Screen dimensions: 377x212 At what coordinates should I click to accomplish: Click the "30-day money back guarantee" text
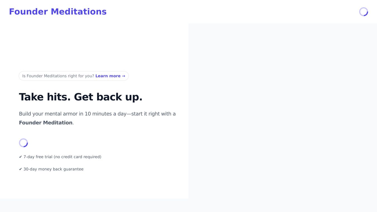pos(54,169)
